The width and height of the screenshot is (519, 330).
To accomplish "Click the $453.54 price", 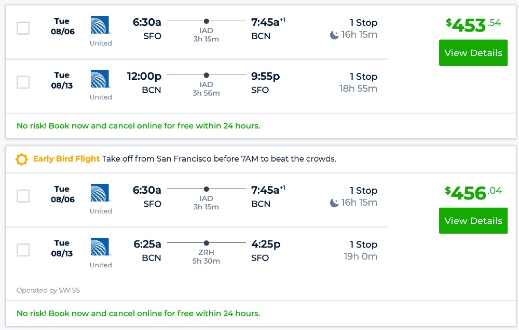I will click(x=473, y=25).
